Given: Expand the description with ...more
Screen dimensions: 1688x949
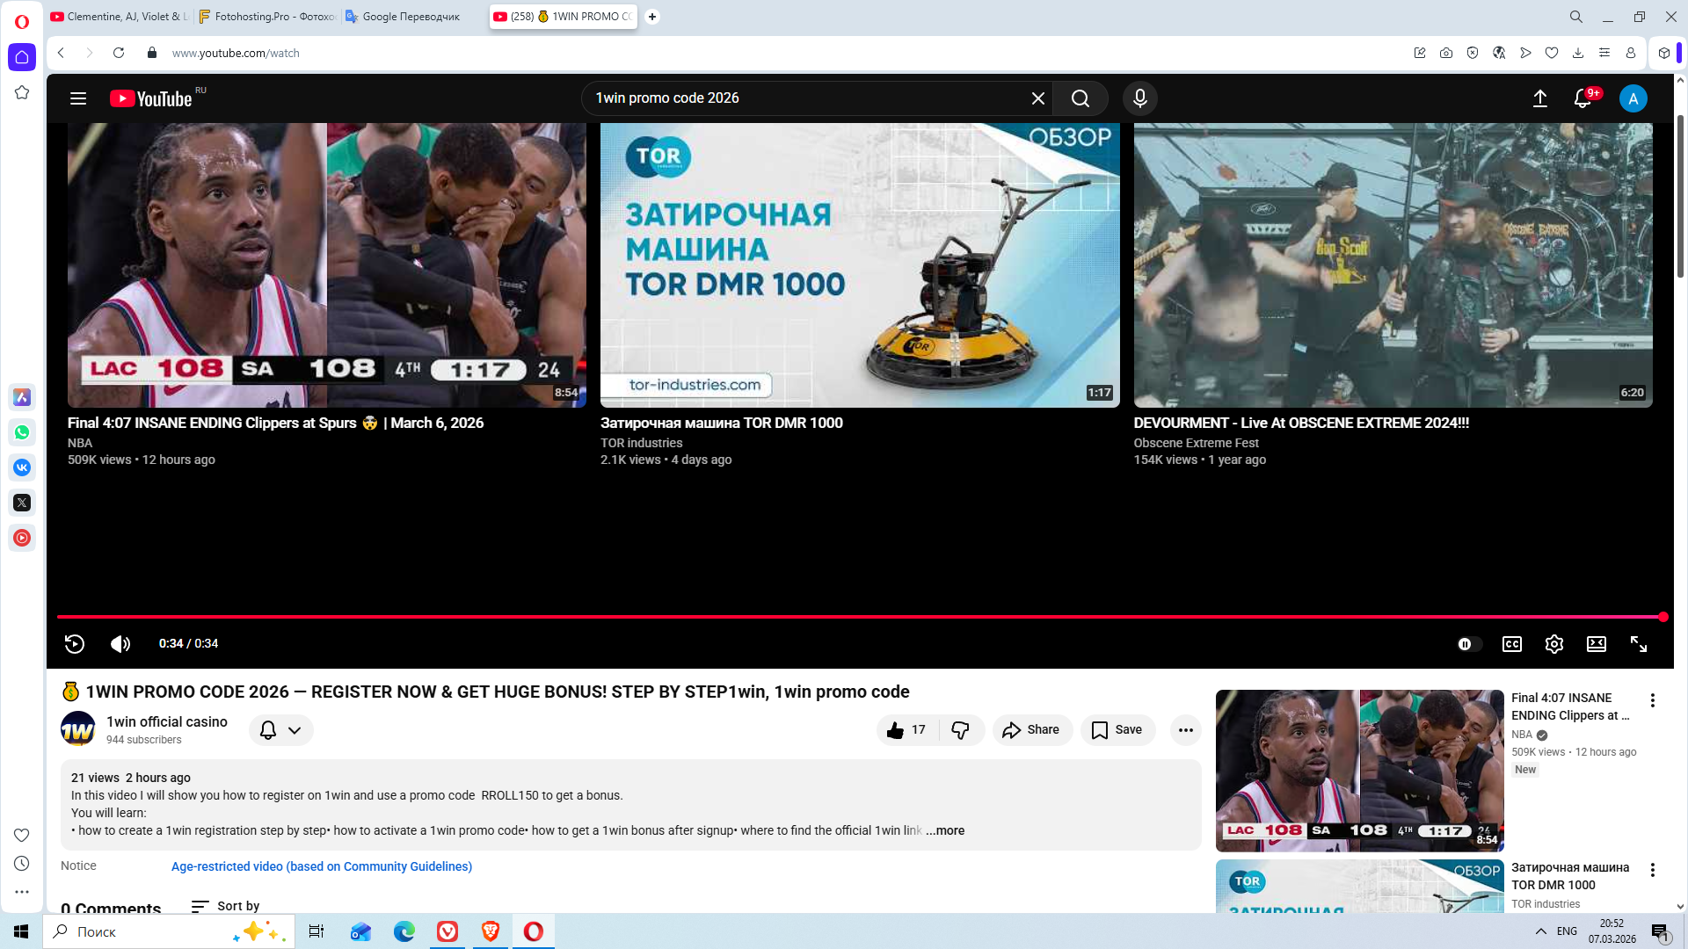Looking at the screenshot, I should 945,830.
